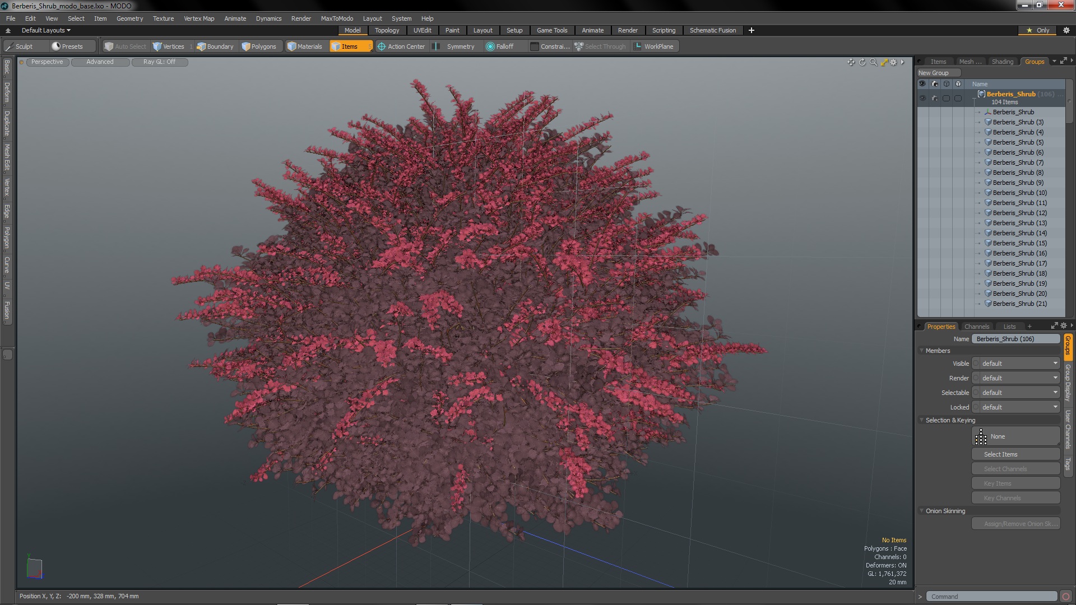Open the viewport settings gear icon
The height and width of the screenshot is (605, 1076).
[x=894, y=62]
